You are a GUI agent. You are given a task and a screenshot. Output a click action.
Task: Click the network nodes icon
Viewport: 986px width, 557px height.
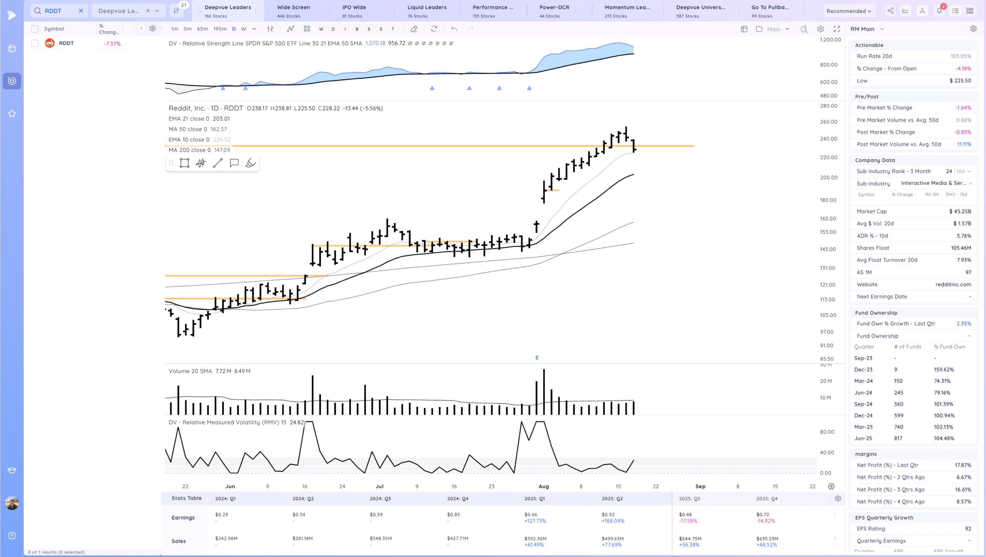tap(922, 11)
